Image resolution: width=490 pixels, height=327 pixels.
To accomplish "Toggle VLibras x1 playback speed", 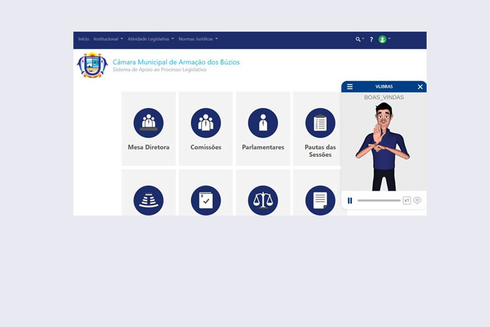I will tap(407, 200).
